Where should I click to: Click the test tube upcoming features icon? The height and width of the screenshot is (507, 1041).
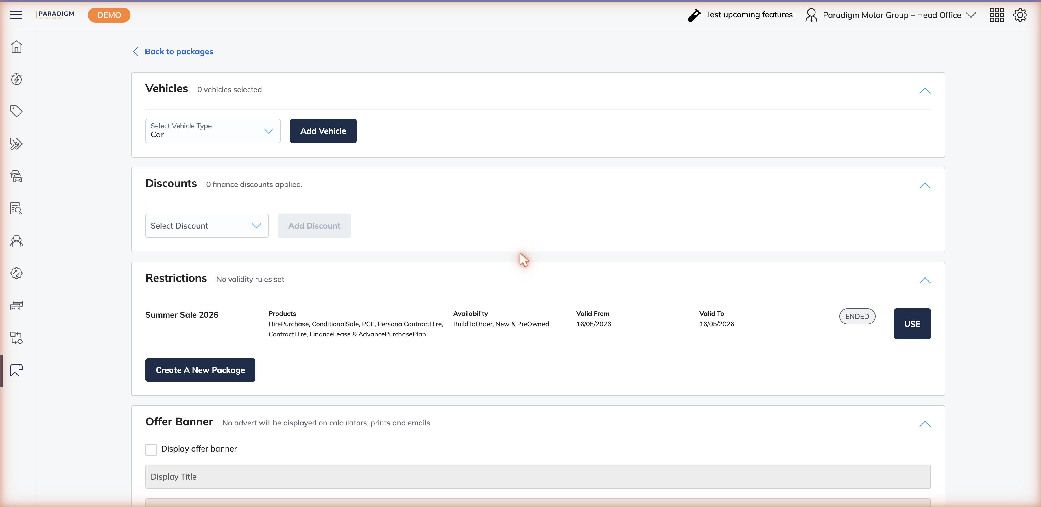(694, 15)
